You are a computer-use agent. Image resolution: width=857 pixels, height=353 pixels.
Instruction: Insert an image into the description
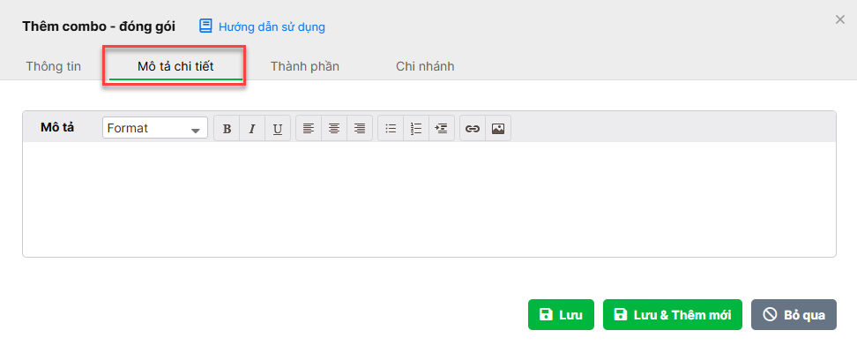pos(498,129)
